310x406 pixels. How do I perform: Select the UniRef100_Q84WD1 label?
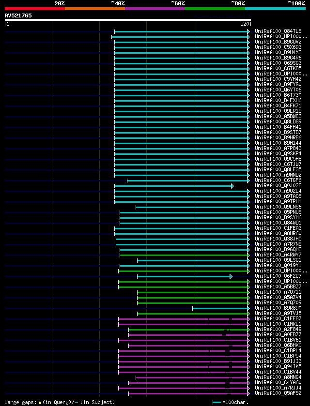(x=278, y=223)
